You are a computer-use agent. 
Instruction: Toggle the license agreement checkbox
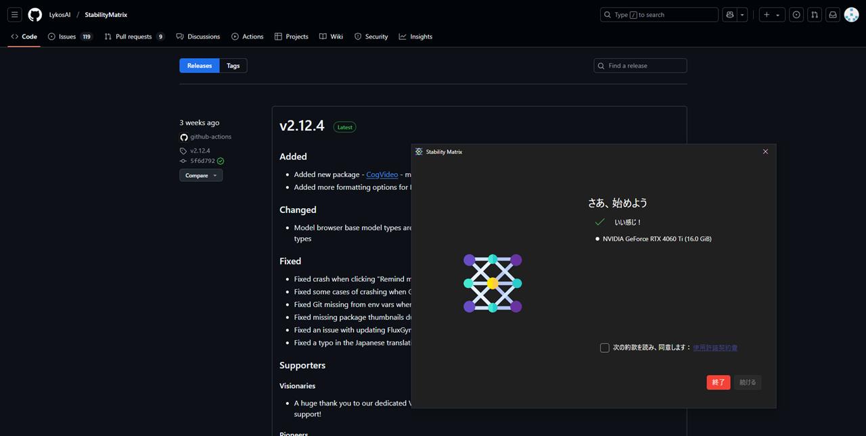[604, 347]
